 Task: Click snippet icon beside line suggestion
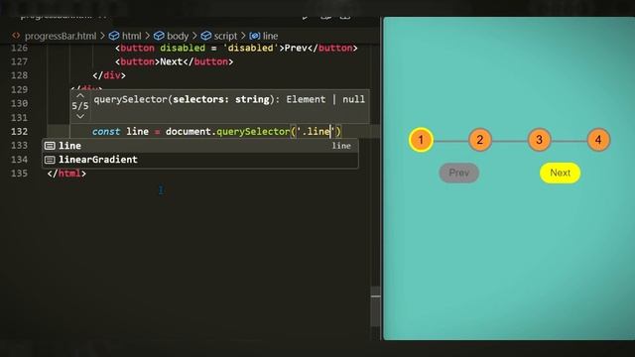50,146
